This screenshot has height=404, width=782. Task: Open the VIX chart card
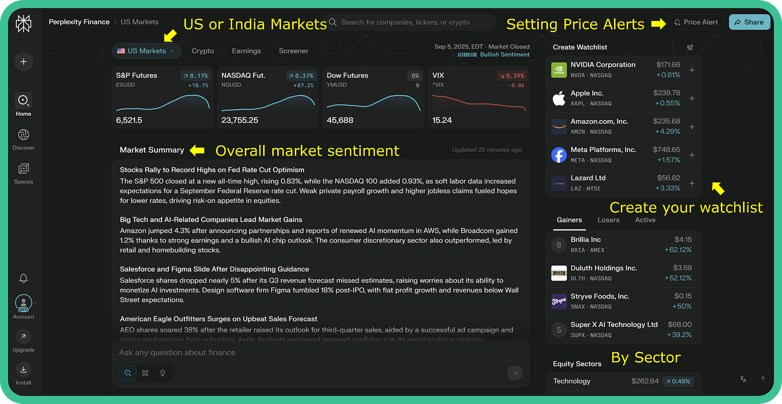pyautogui.click(x=479, y=97)
